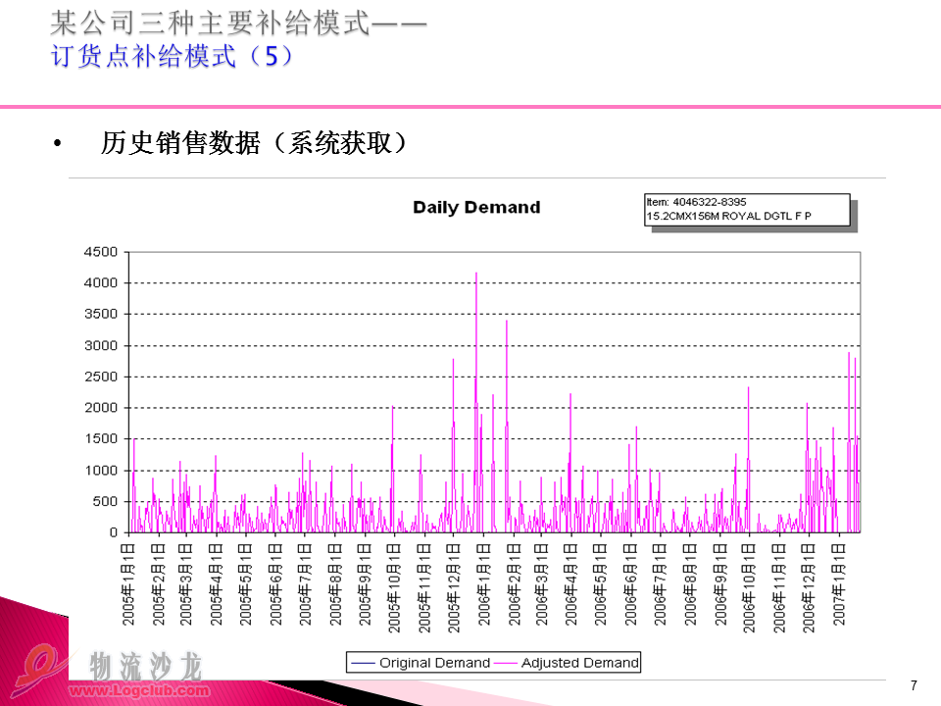Click the 2006年4月1日 x-axis label

tap(570, 584)
